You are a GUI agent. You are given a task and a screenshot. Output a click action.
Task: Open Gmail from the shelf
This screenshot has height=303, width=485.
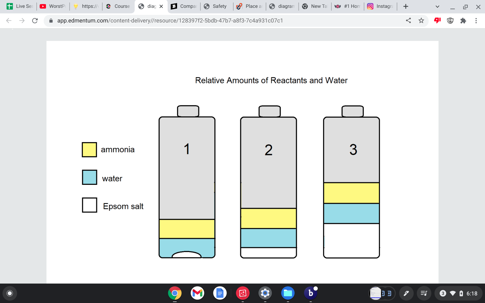[x=197, y=293]
